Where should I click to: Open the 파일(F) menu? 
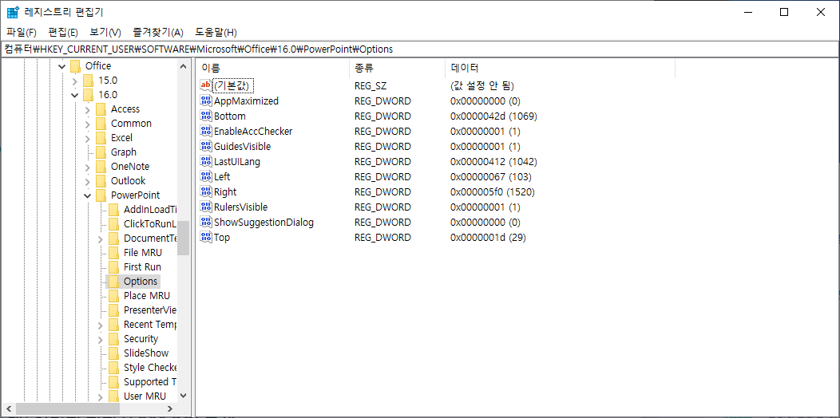coord(22,32)
